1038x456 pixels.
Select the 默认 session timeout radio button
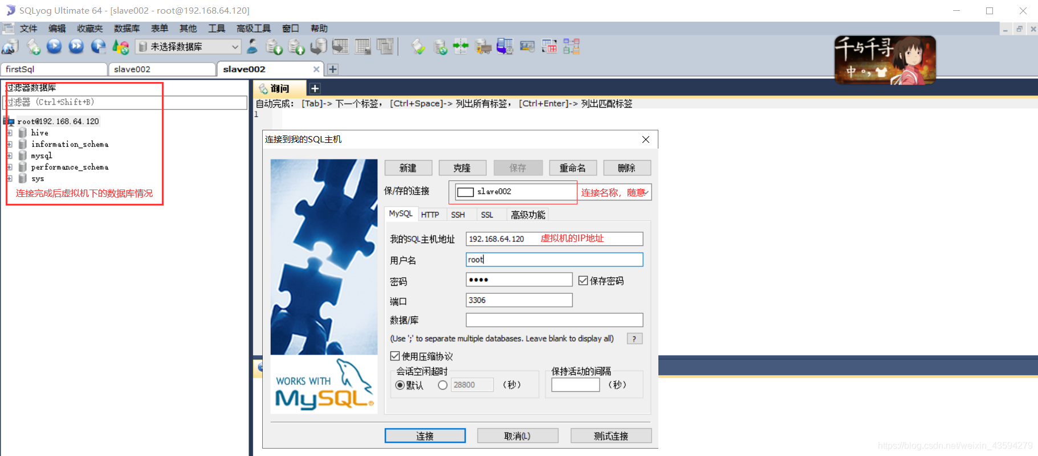(400, 385)
